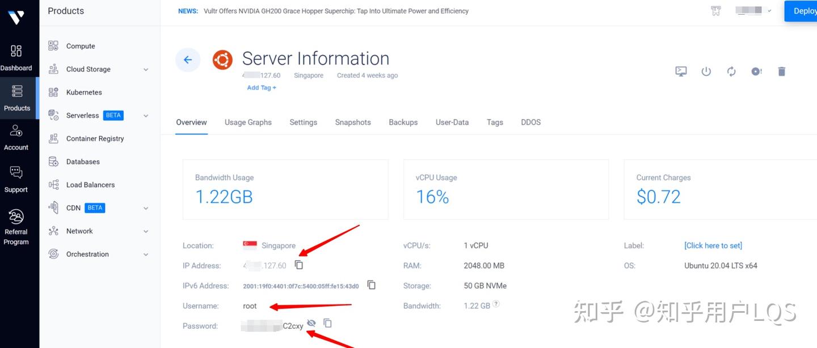Expand the Cloud Storage submenu
Image resolution: width=817 pixels, height=348 pixels.
coord(146,70)
